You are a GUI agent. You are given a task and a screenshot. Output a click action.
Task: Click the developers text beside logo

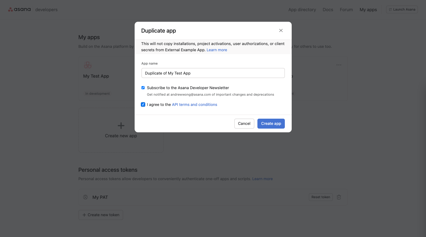[x=46, y=10]
